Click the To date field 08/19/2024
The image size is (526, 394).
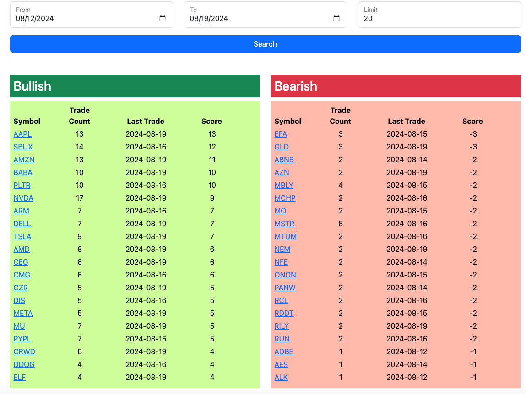[x=266, y=15]
